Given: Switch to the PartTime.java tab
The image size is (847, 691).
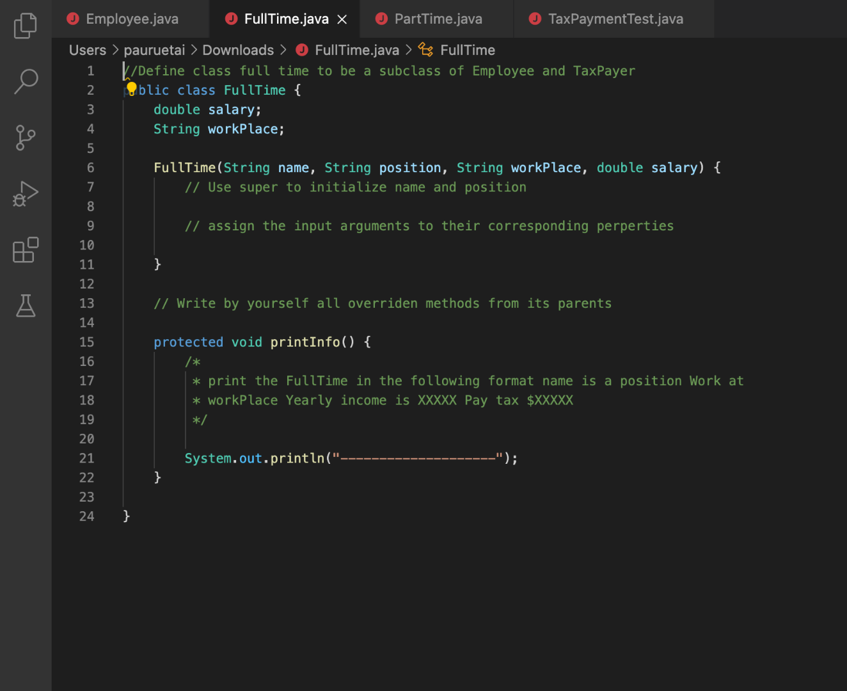Looking at the screenshot, I should click(438, 19).
